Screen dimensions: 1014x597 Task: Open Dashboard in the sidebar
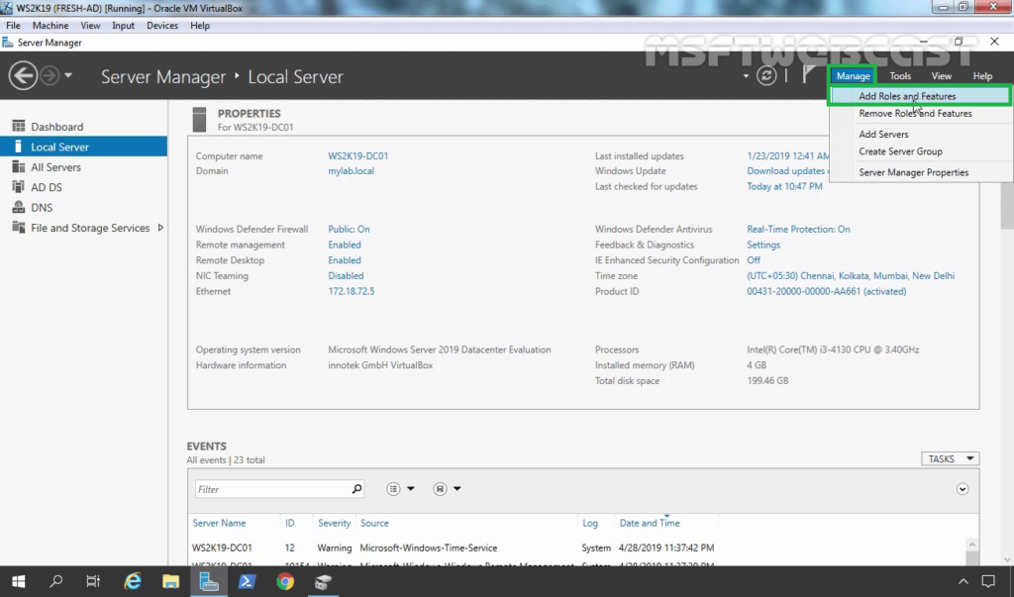(x=56, y=127)
